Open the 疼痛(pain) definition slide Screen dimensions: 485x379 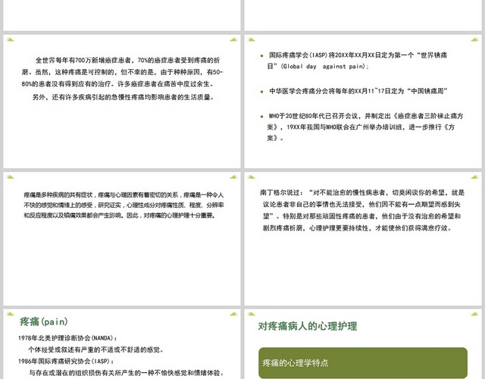[122, 344]
